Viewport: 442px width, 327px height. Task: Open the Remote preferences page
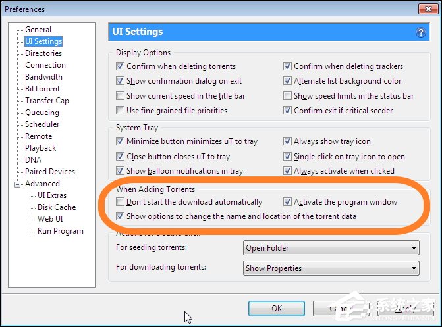coord(39,136)
